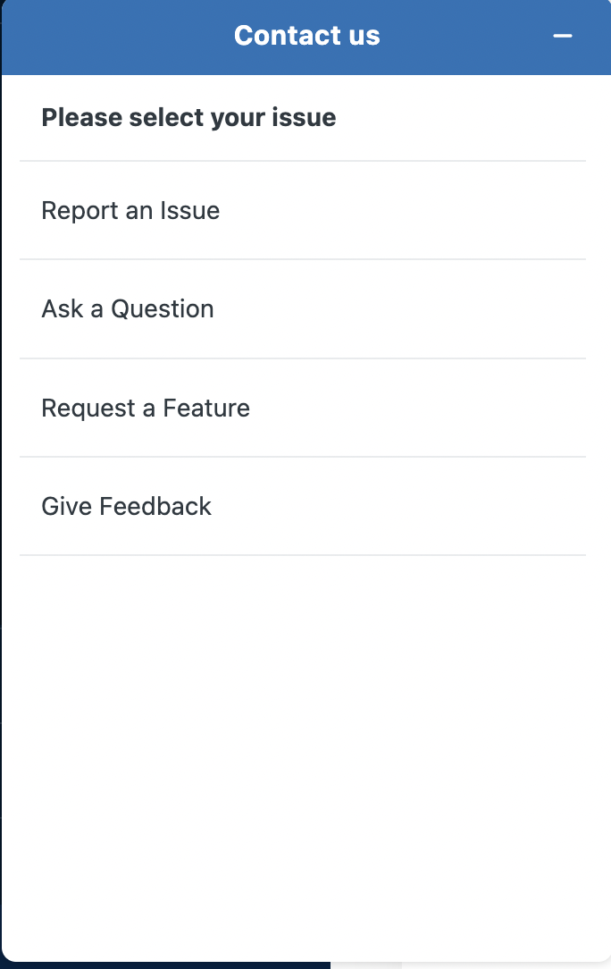
Task: Open the Give Feedback form
Action: [x=303, y=506]
